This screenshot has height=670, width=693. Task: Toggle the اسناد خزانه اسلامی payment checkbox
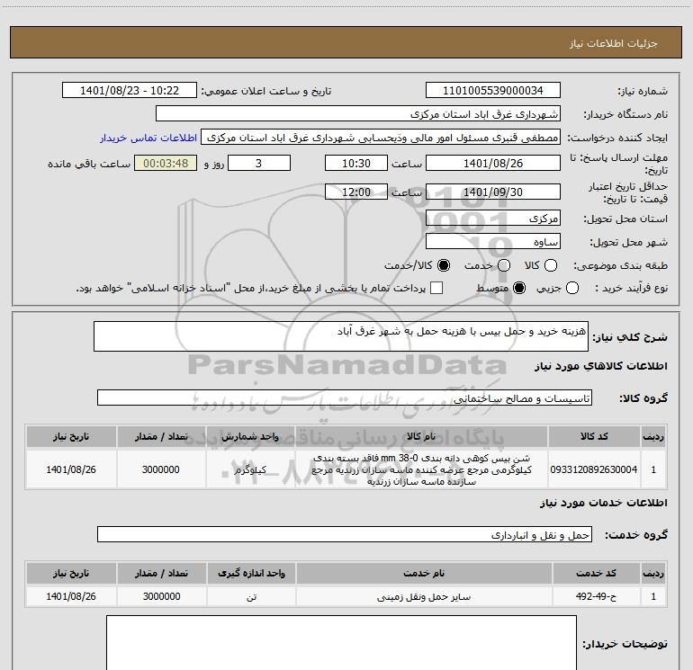436,289
